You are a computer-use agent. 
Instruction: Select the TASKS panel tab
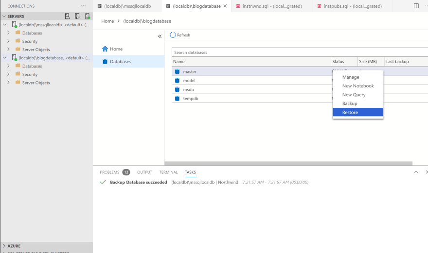190,172
